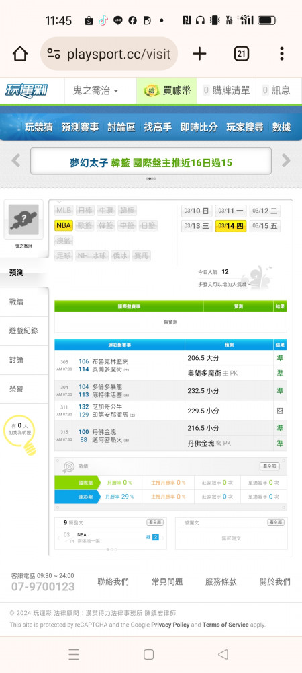Viewport: 302px width, 673px height.
Task: Click the 戰績 target icon
Action: pos(69,466)
